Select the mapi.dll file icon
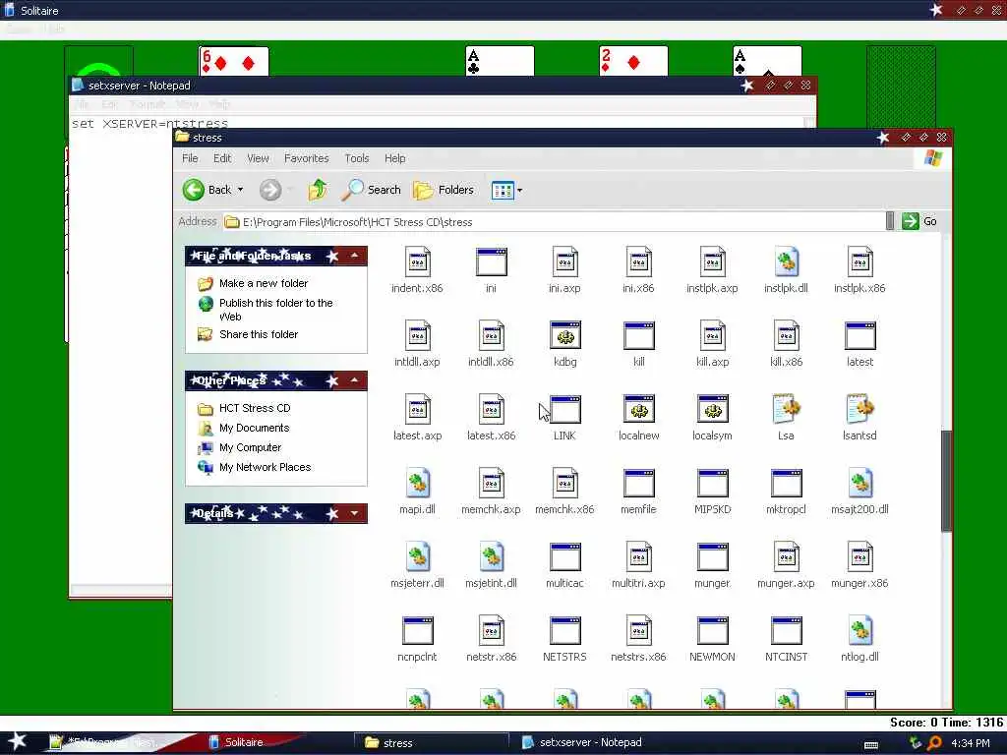Viewport: 1007px width, 755px height. (417, 484)
